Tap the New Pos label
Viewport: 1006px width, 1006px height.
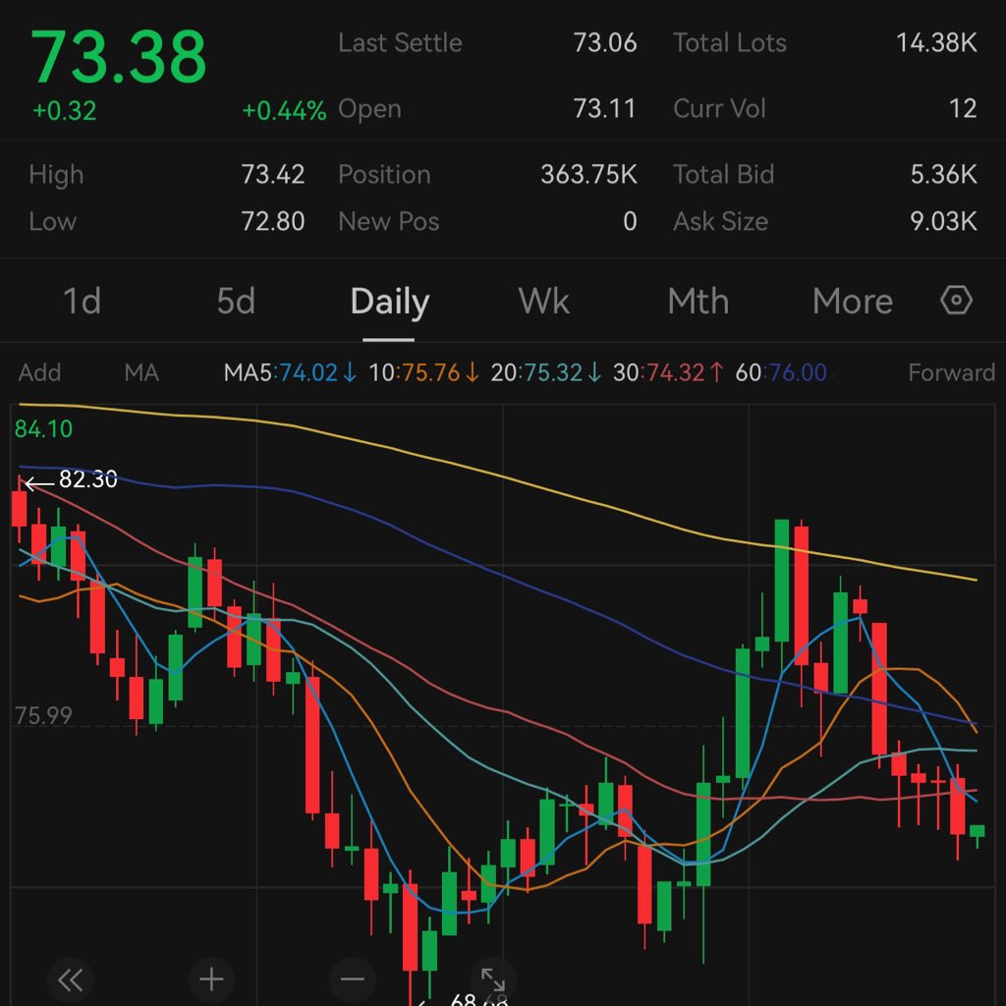point(389,221)
